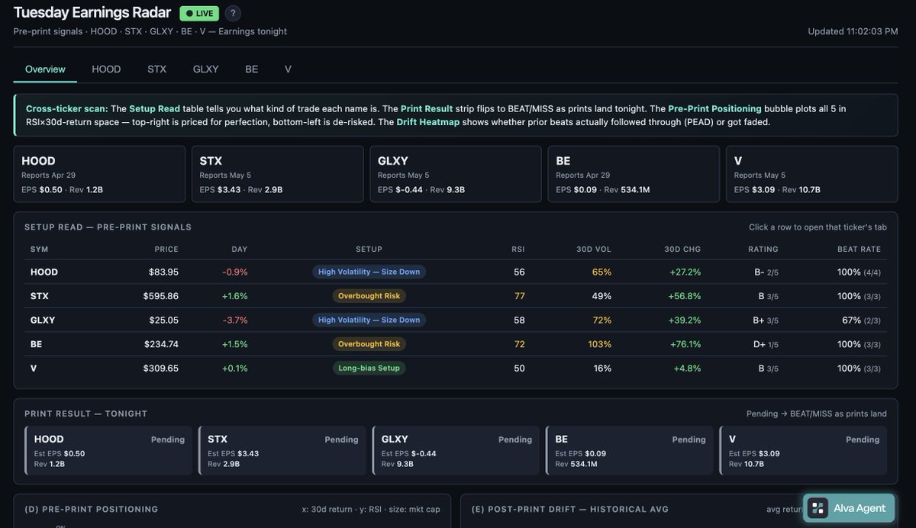
Task: Click the V summary card with Rev 10.7B
Action: pyautogui.click(x=811, y=174)
